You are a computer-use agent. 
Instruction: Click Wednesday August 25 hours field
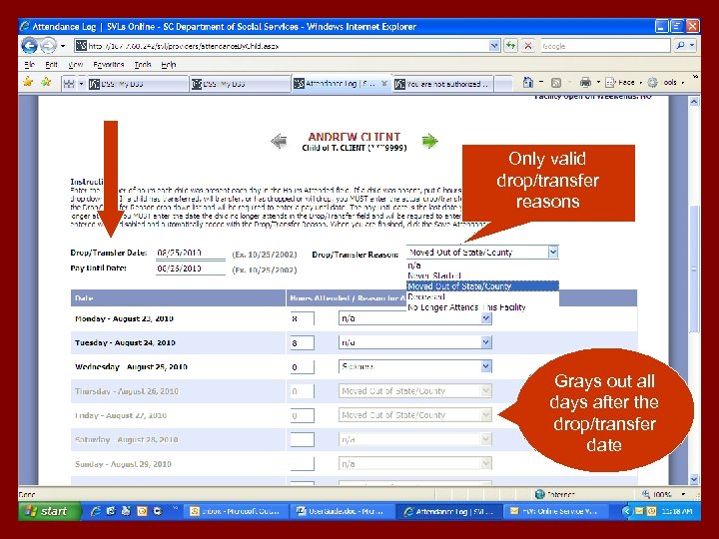302,367
